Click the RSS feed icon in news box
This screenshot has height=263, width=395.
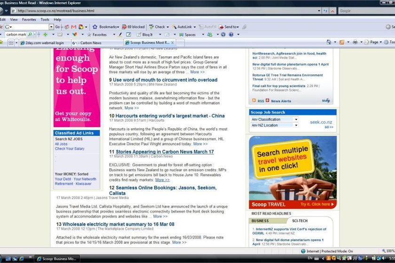(254, 101)
